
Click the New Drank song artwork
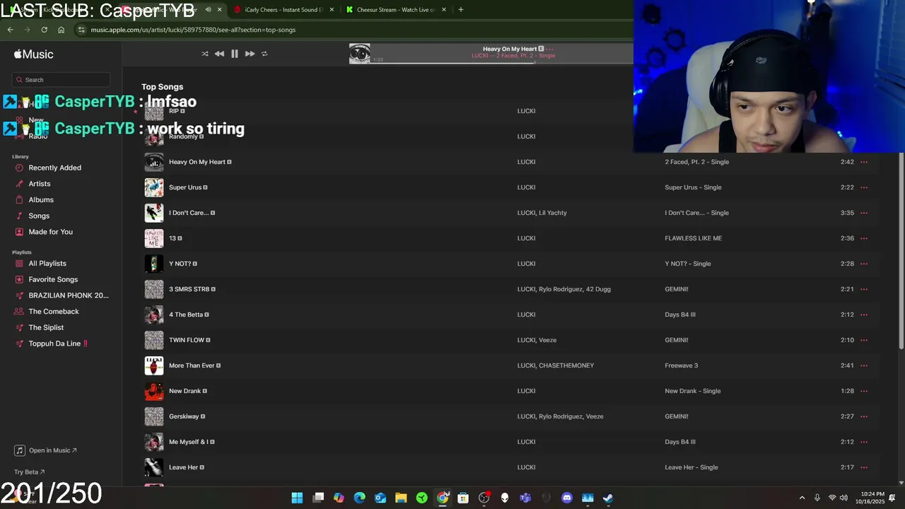[x=154, y=391]
